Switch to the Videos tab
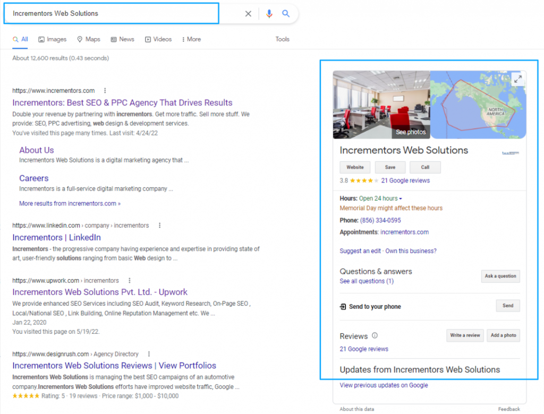This screenshot has width=544, height=414. (x=158, y=39)
